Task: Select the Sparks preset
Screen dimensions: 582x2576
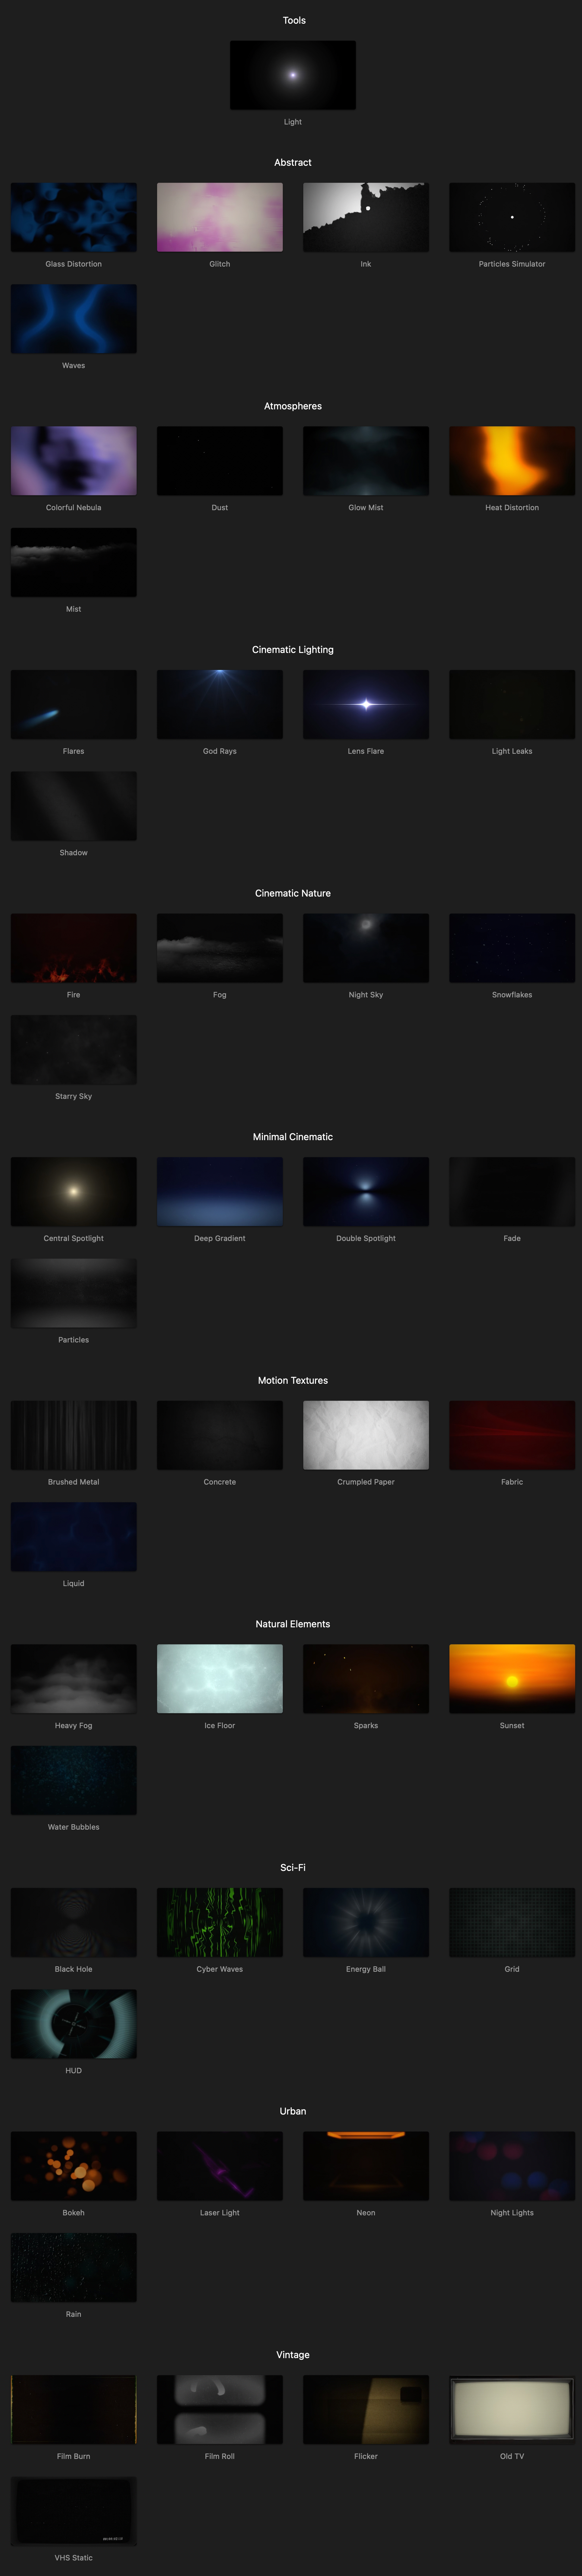Action: 366,1679
